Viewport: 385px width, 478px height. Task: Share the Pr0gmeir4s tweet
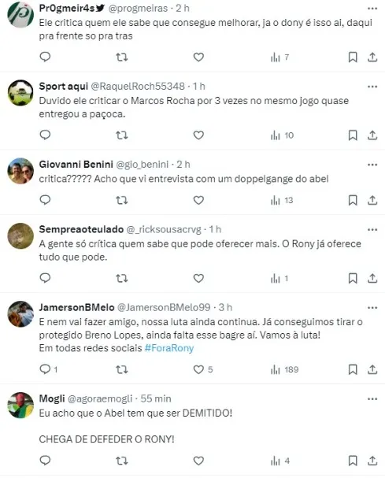tap(372, 57)
